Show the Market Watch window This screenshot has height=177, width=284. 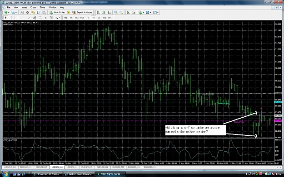click(x=22, y=13)
